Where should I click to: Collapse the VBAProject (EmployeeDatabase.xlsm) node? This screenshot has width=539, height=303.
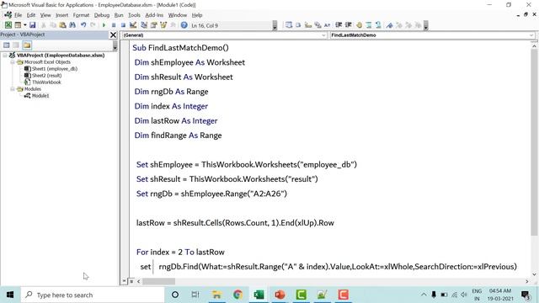(5, 55)
